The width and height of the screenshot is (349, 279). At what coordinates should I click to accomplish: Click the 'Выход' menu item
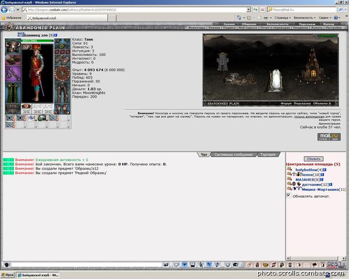[329, 24]
